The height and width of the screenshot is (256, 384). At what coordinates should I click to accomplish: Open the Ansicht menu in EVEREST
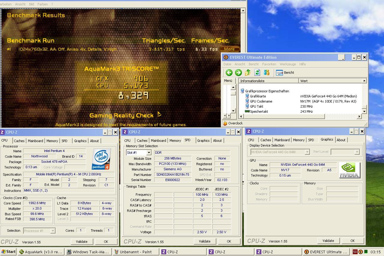[240, 64]
